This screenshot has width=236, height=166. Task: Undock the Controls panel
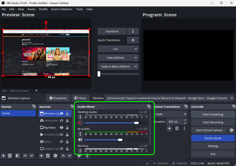pyautogui.click(x=234, y=107)
